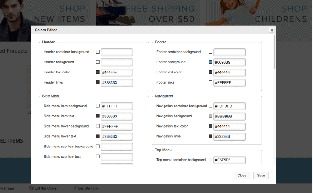The height and width of the screenshot is (193, 313).
Task: Edit the Header links hex value
Action: (x=116, y=83)
